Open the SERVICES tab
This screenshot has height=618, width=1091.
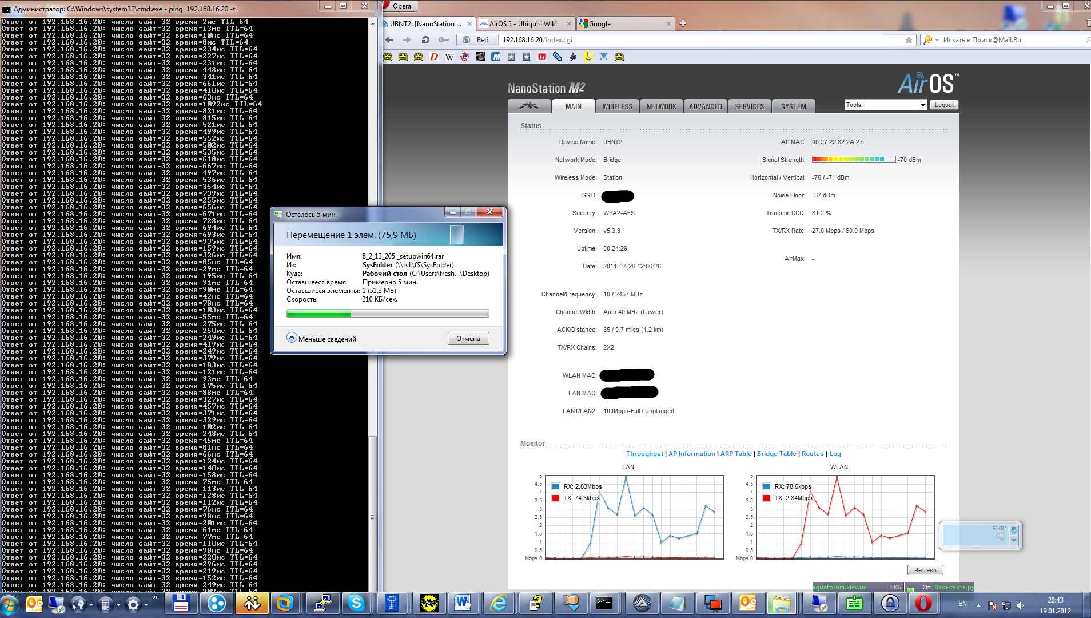point(749,106)
